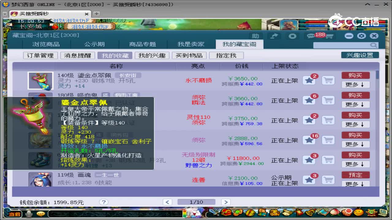This screenshot has width=392, height=220.
Task: Expand 更多 menu for ¥2888.00 row
Action: pyautogui.click(x=355, y=144)
